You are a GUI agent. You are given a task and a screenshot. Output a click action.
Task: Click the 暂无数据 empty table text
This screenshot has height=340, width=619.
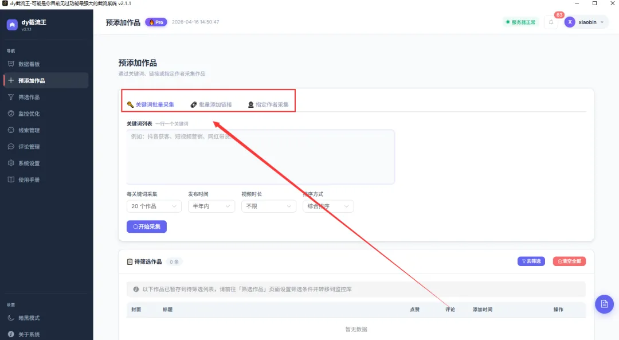[x=356, y=329]
